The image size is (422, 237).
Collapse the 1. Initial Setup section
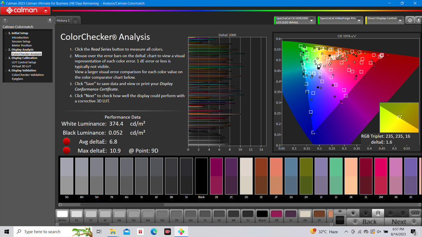click(x=6, y=33)
